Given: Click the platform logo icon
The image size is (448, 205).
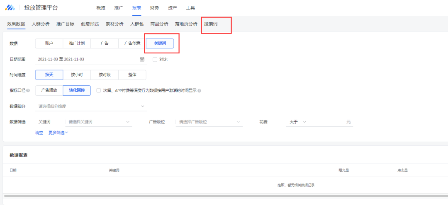Looking at the screenshot, I should (10, 8).
